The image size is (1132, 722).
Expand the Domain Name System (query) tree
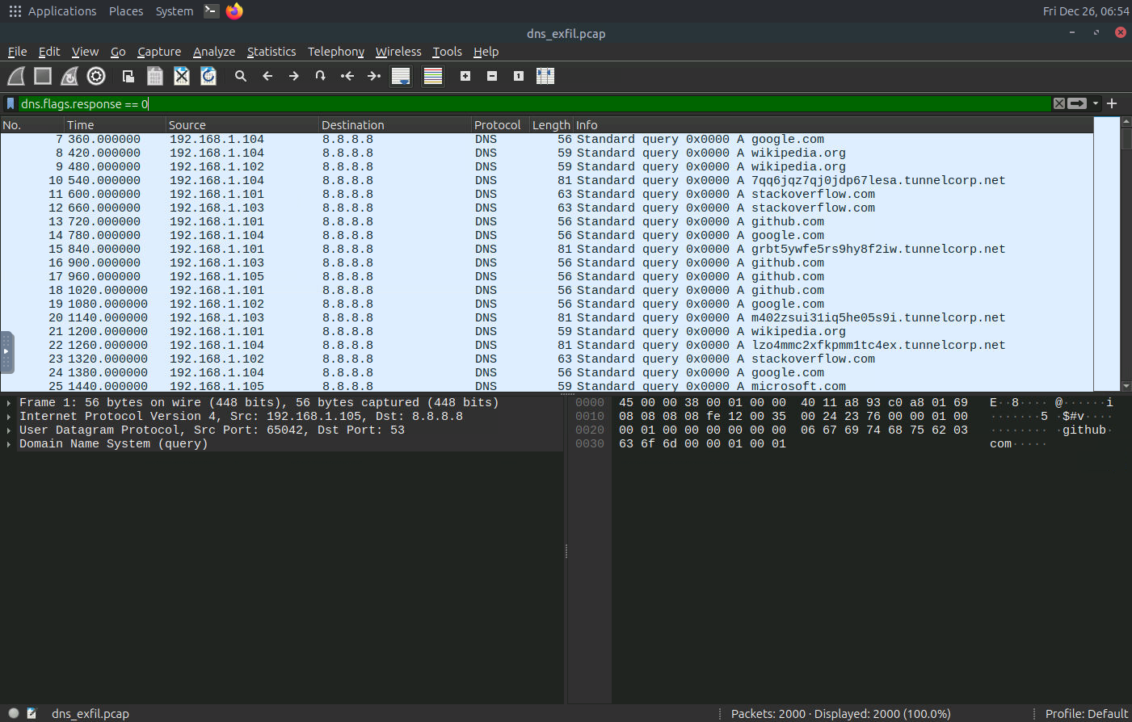[x=9, y=444]
